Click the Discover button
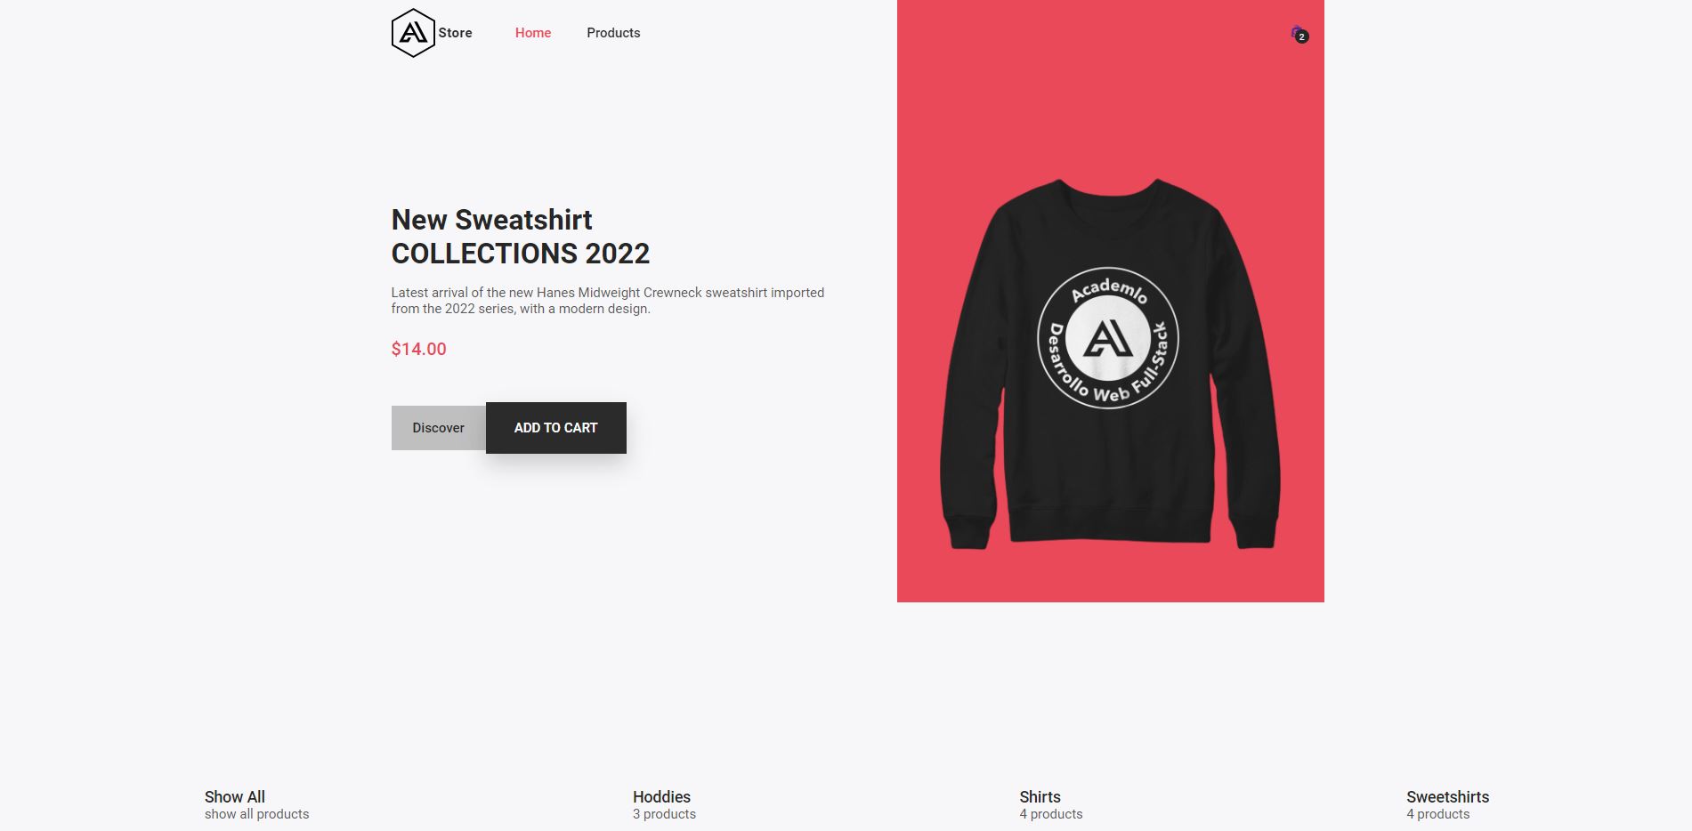The height and width of the screenshot is (831, 1692). pyautogui.click(x=439, y=428)
